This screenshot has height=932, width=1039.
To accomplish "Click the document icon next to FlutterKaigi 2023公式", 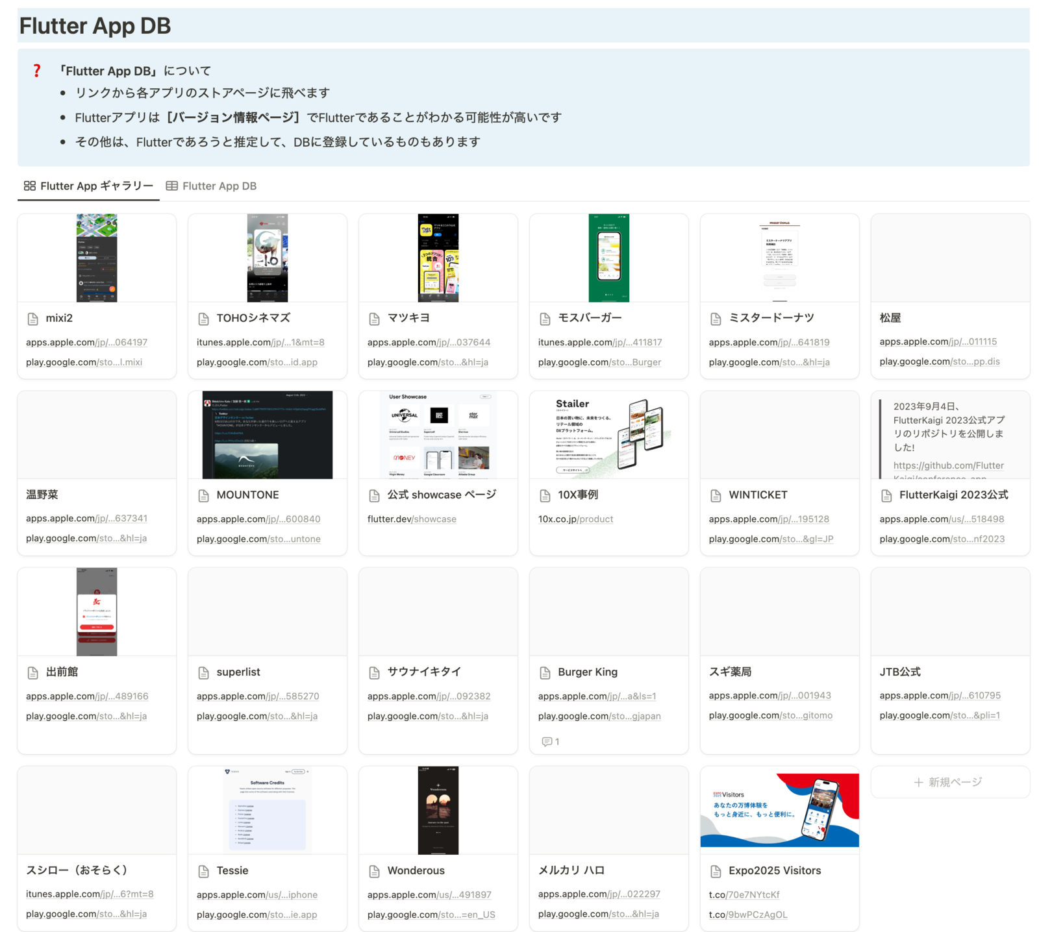I will 886,495.
